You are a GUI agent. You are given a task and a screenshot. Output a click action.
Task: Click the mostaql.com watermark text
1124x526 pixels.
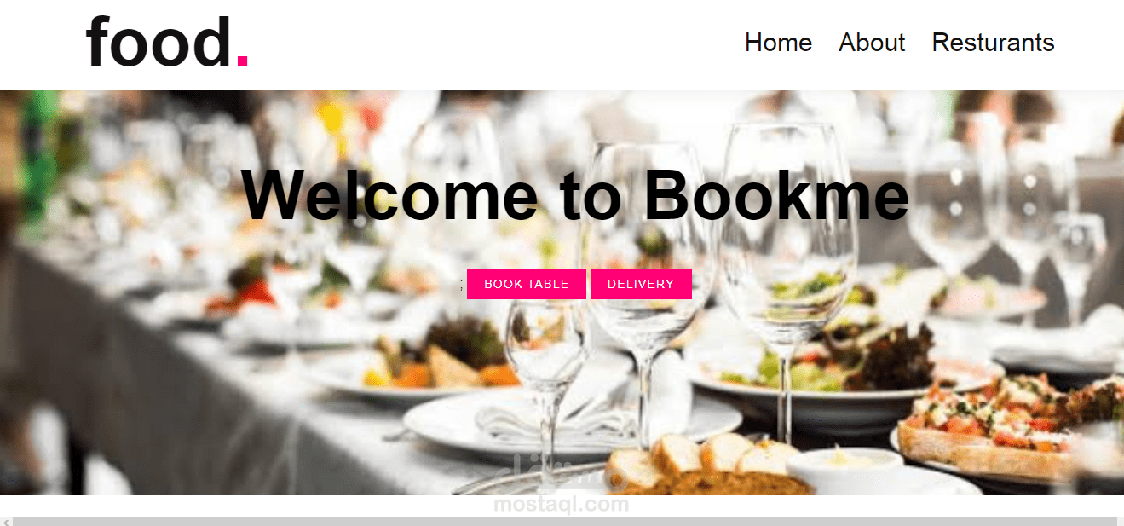pyautogui.click(x=562, y=505)
